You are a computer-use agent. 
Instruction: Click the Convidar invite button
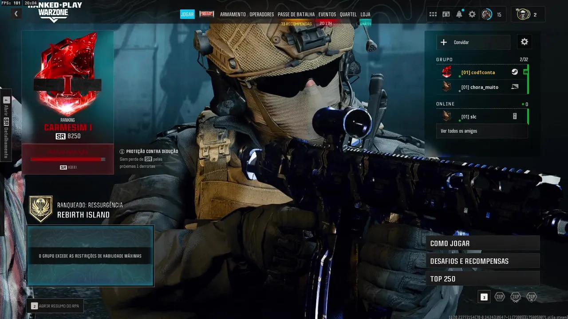(473, 42)
